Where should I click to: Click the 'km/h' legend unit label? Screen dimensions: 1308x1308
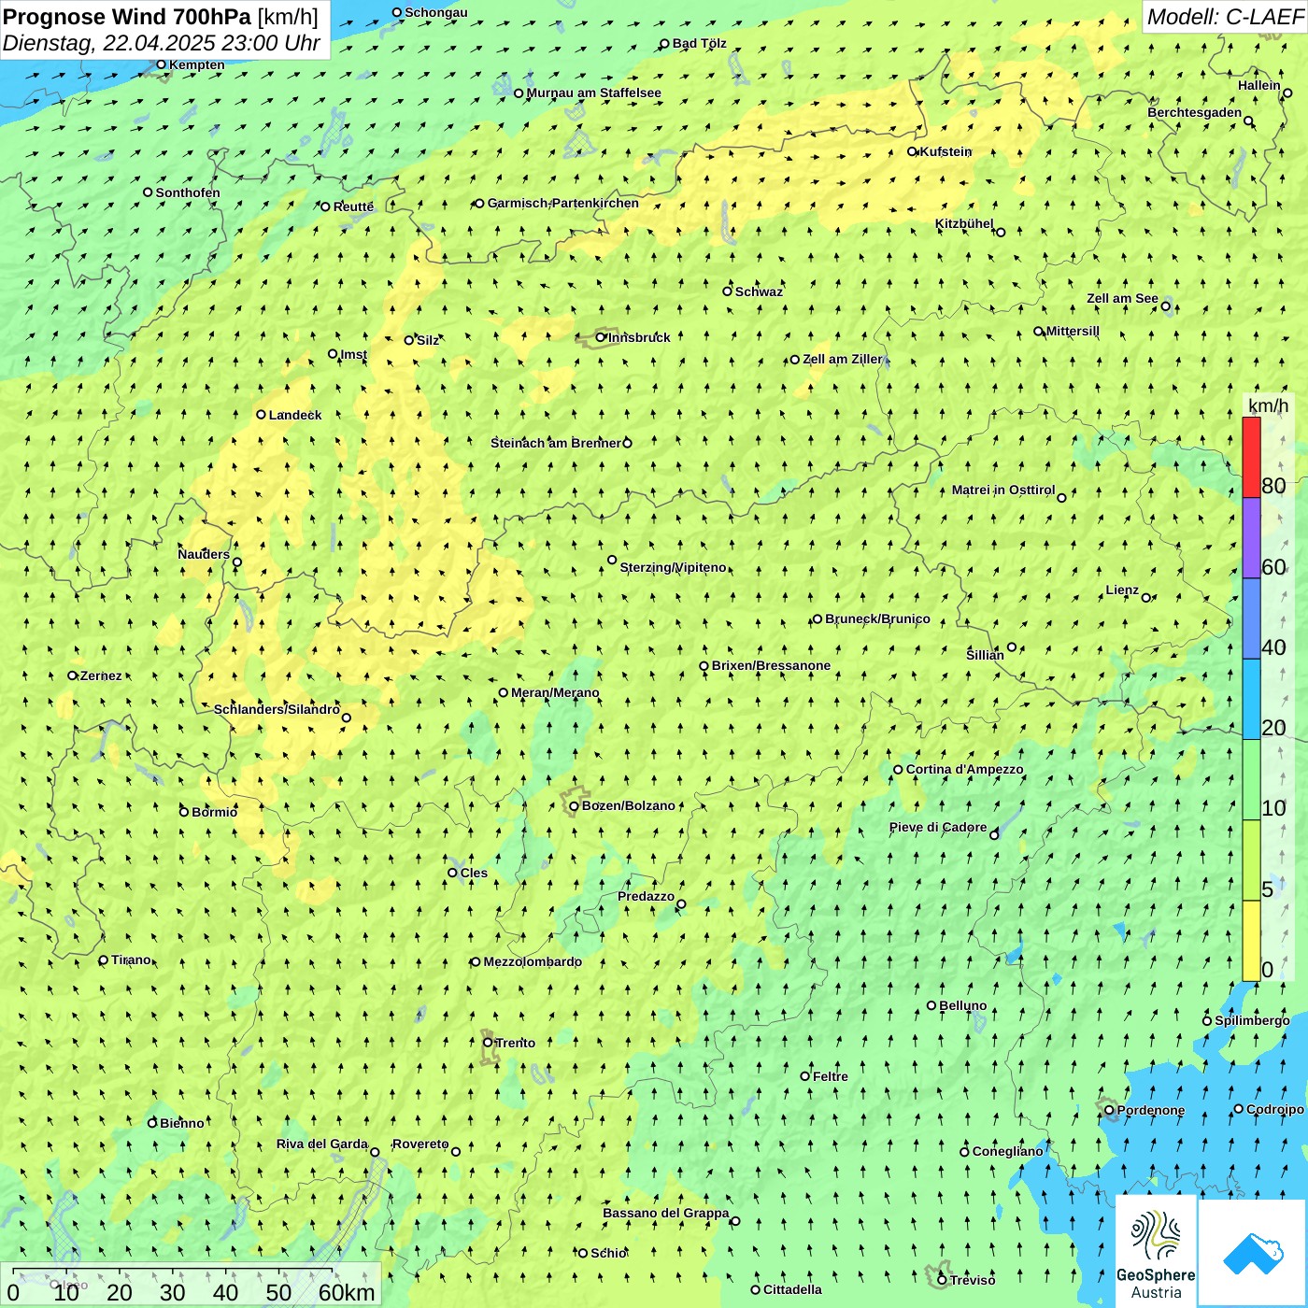click(x=1269, y=405)
